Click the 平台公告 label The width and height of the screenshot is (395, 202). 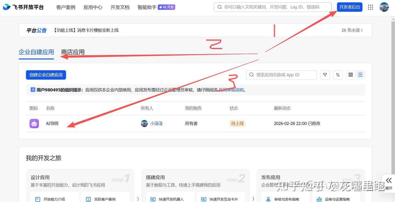pyautogui.click(x=36, y=30)
